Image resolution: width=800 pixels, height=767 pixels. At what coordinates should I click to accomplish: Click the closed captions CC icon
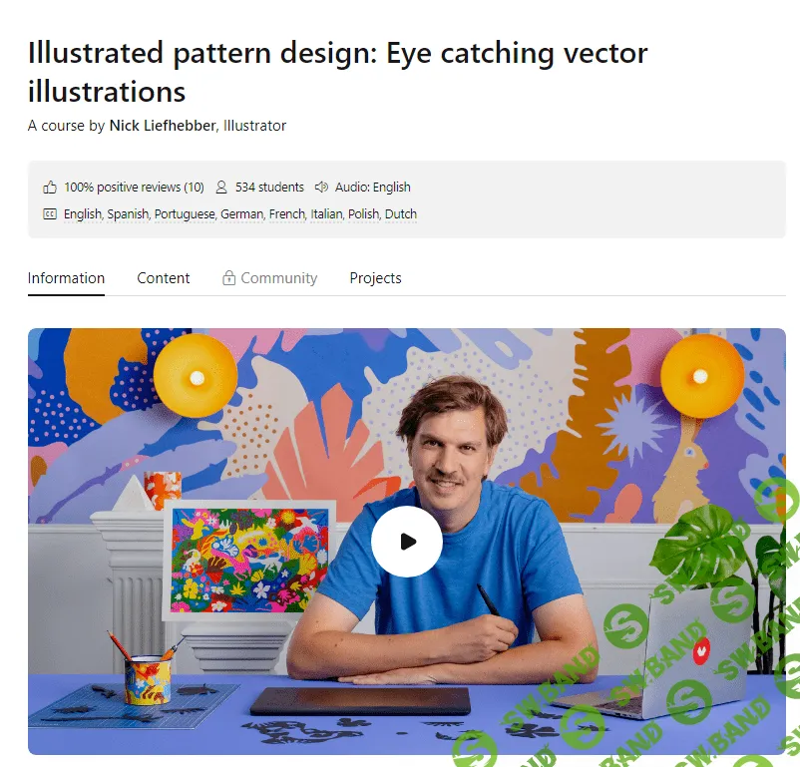[x=50, y=214]
